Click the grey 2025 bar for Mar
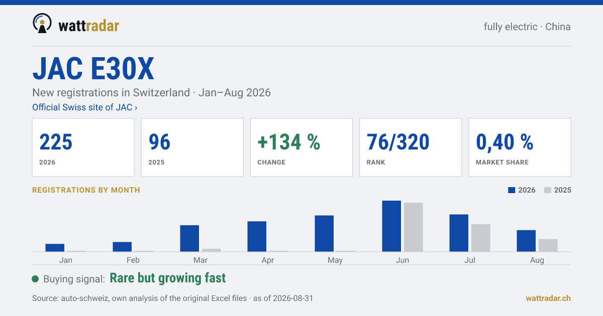The width and height of the screenshot is (603, 316). point(212,250)
